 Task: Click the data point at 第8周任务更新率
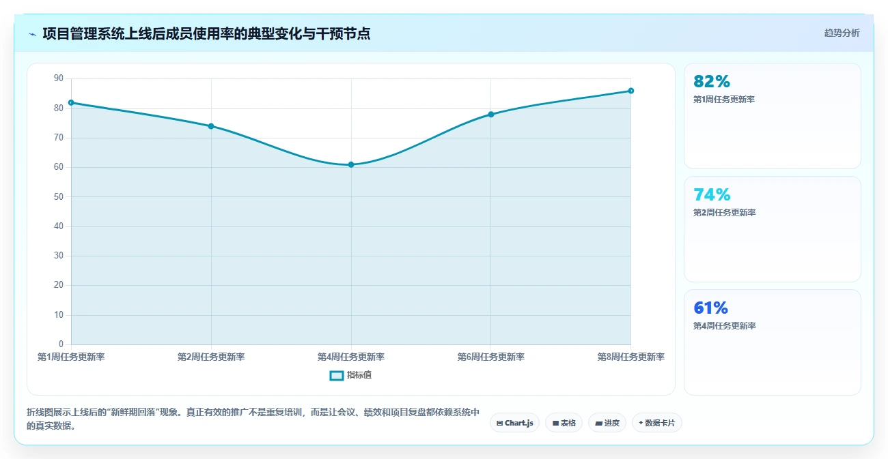point(630,91)
